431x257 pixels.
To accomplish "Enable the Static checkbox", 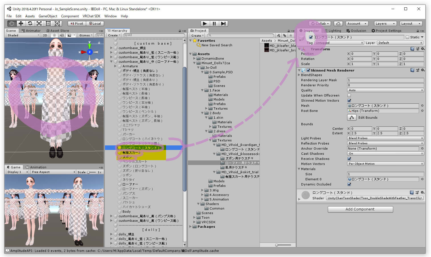I will coord(407,37).
